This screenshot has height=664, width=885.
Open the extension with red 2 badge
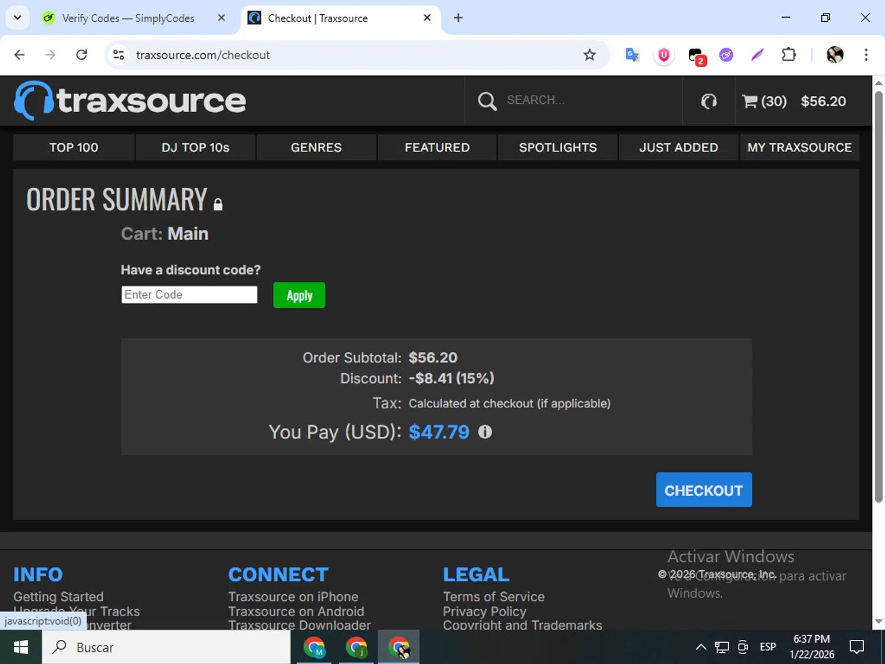coord(697,56)
